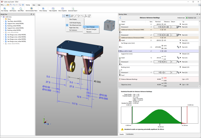Select the points feature icon in viewport toolbar
This screenshot has height=138, width=201.
[79, 16]
